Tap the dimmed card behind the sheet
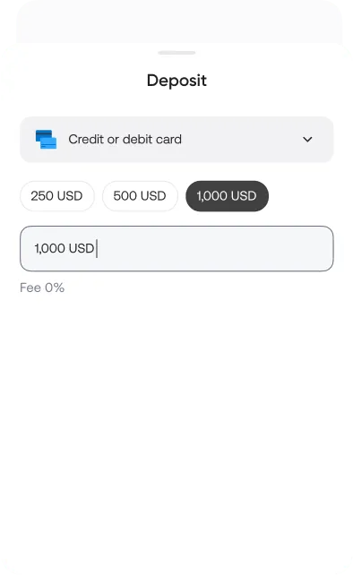 pyautogui.click(x=179, y=21)
